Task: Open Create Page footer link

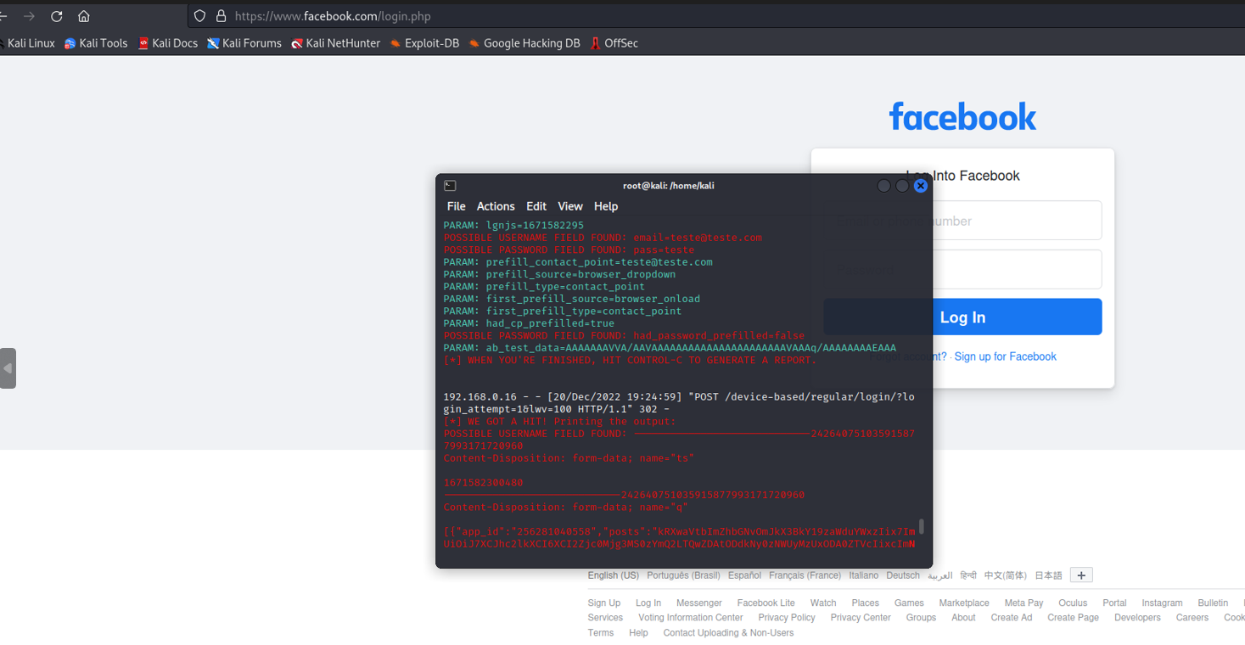Action: click(1074, 618)
